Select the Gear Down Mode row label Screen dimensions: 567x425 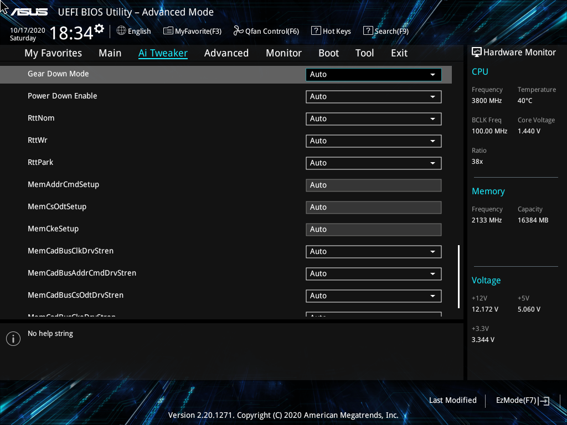[x=58, y=74]
